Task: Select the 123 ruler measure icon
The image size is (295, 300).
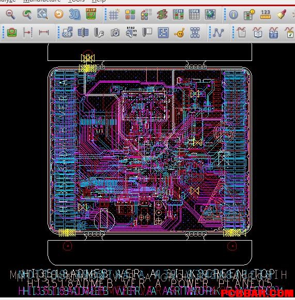Action: pyautogui.click(x=266, y=14)
